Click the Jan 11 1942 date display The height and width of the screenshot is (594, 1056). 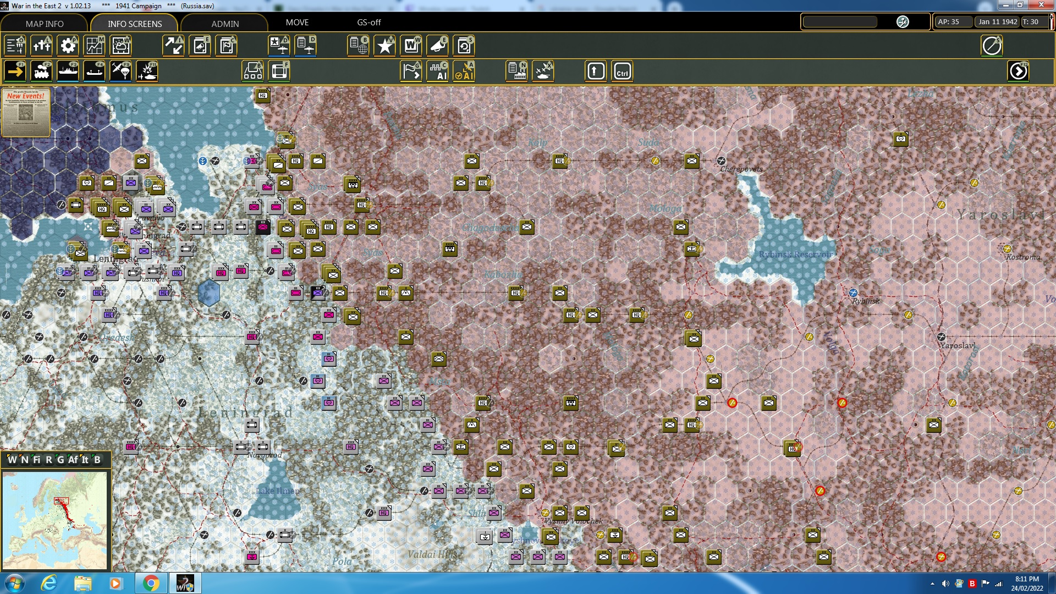point(997,22)
